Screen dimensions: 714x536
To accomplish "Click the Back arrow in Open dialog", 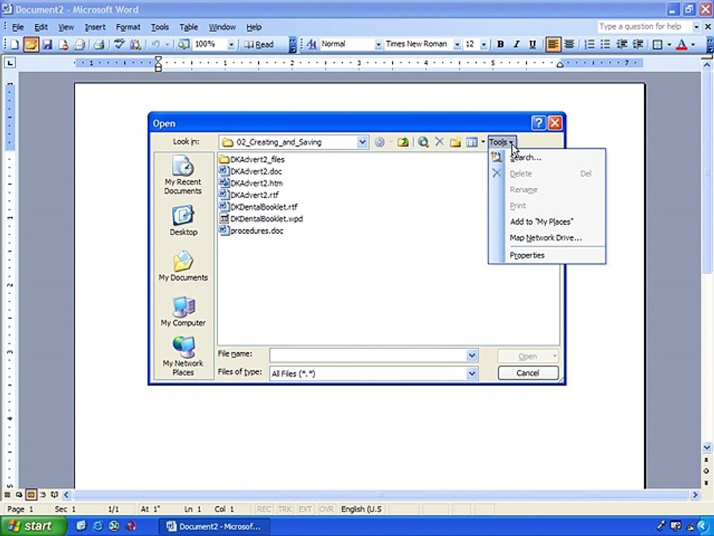I will coord(379,142).
